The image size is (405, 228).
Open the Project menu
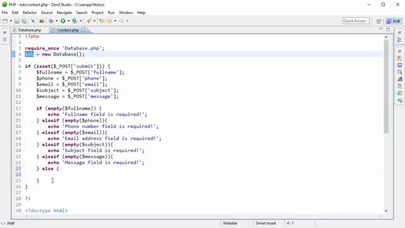point(97,13)
